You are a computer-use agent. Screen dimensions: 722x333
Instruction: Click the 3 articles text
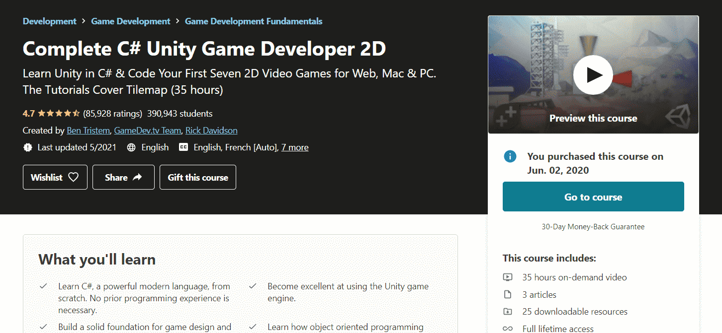(539, 295)
